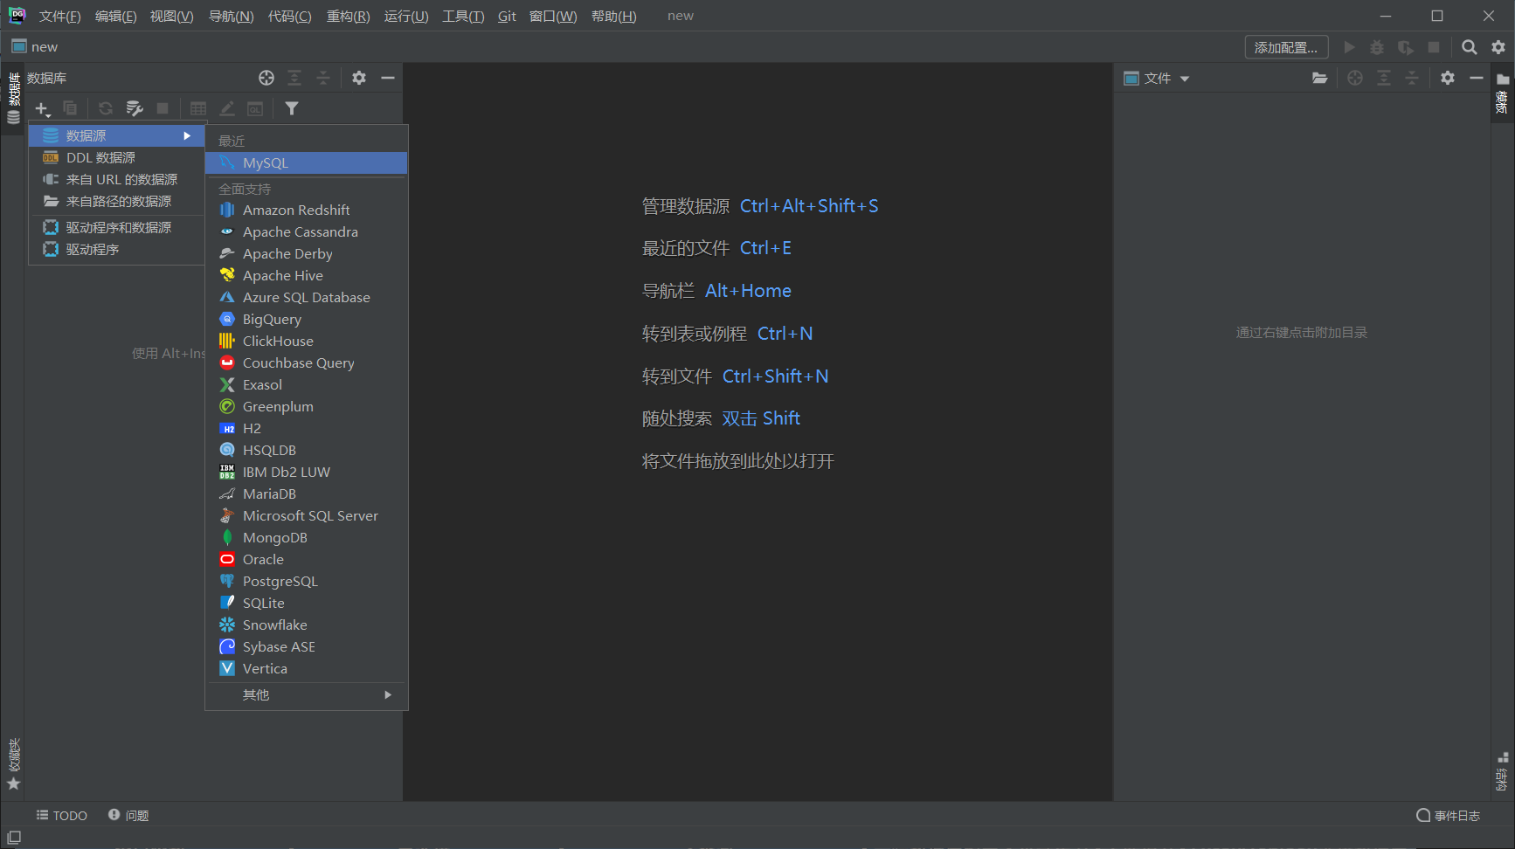Screen dimensions: 1515x849
Task: Choose SQLite data source
Action: pos(307,603)
